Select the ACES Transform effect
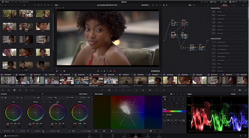 (229, 42)
